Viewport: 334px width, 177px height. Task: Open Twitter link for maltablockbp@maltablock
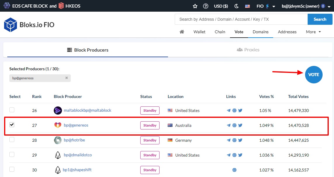(x=240, y=111)
